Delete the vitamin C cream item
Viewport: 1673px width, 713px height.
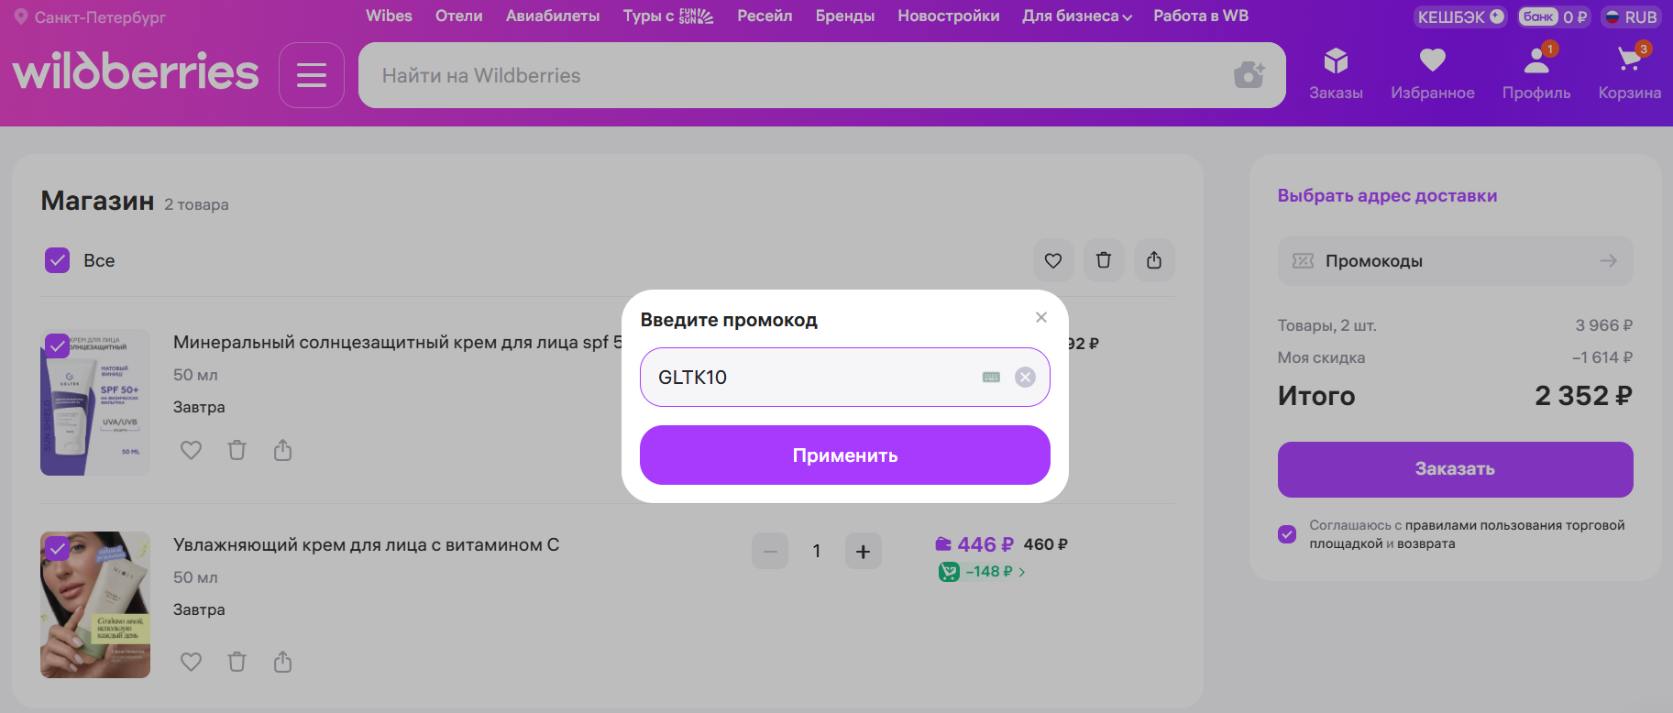pyautogui.click(x=237, y=662)
